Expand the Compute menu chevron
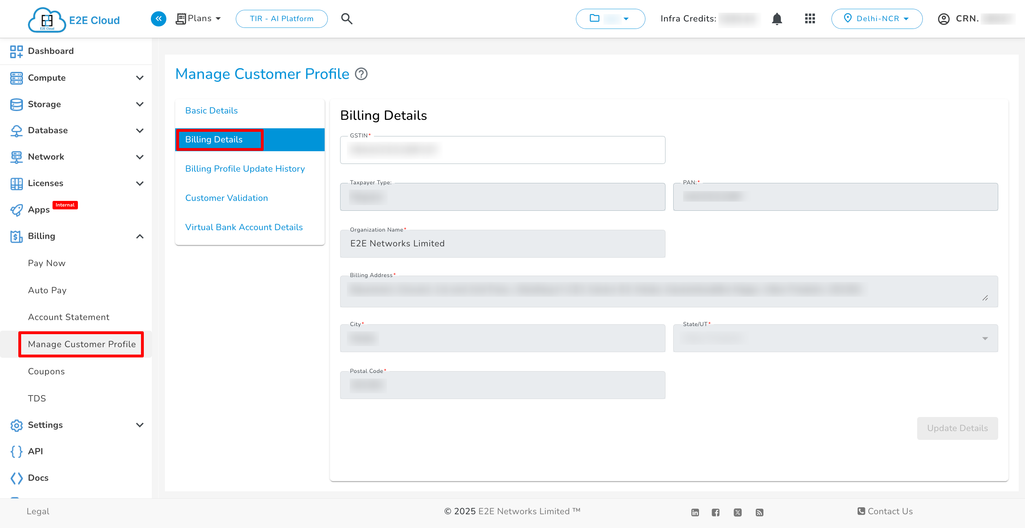 pyautogui.click(x=140, y=78)
